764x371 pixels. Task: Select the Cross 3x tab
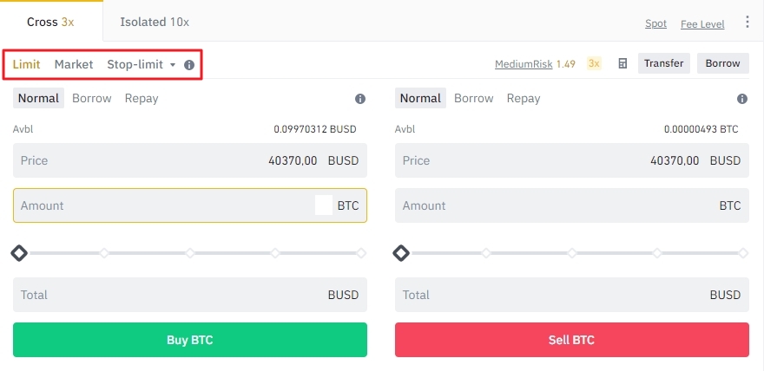tap(50, 22)
